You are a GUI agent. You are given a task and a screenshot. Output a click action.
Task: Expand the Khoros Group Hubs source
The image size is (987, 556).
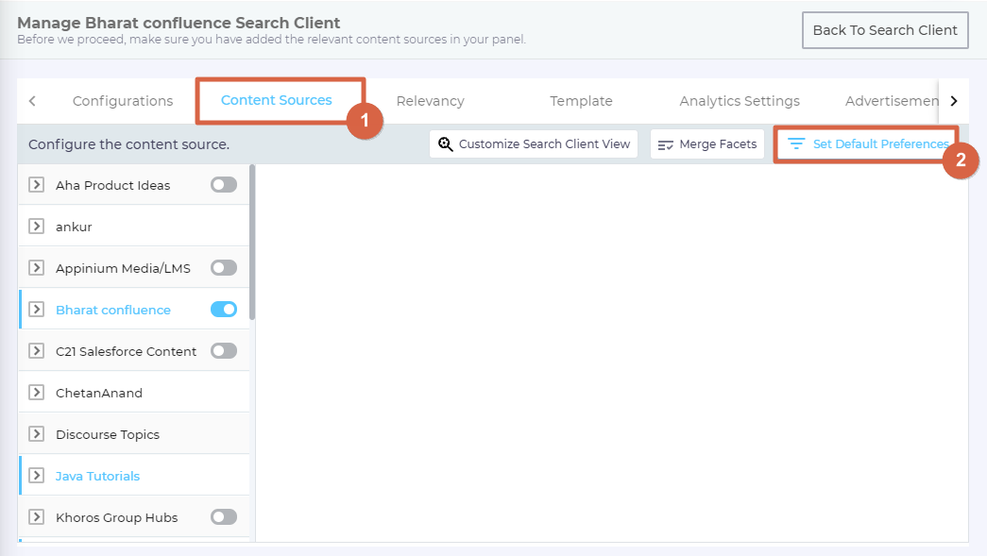[37, 517]
